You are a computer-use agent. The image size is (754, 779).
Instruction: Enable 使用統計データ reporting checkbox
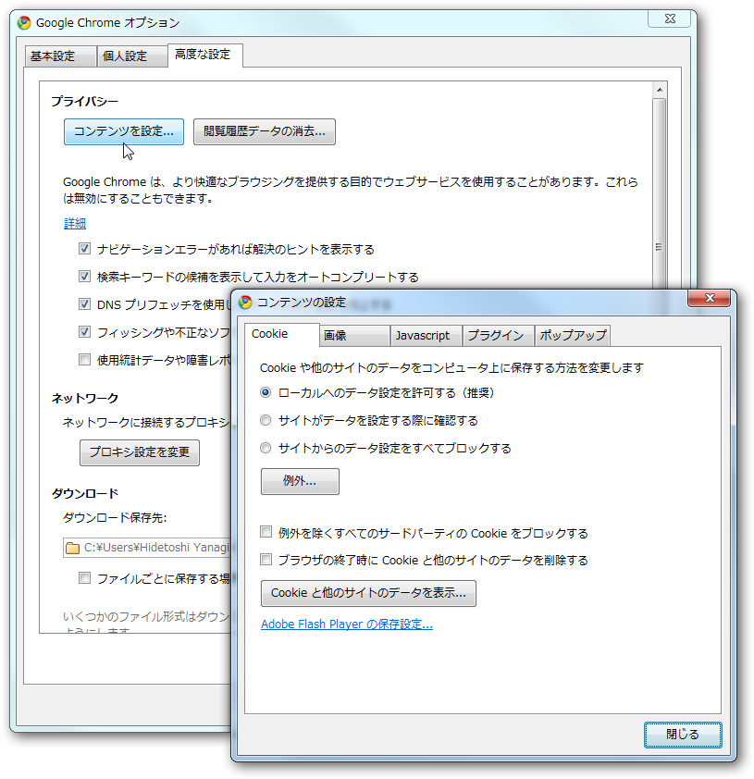click(x=84, y=359)
